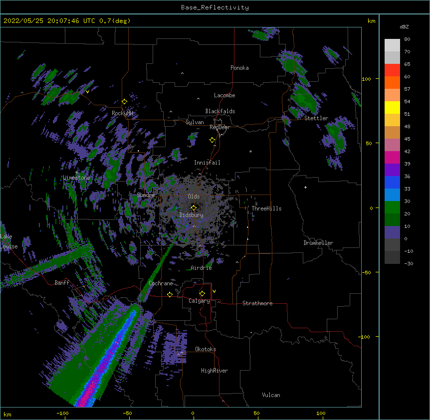Screen dimensions: 430x420
Task: Pick the royal blue swatch between 36 and 33
Action: click(392, 182)
